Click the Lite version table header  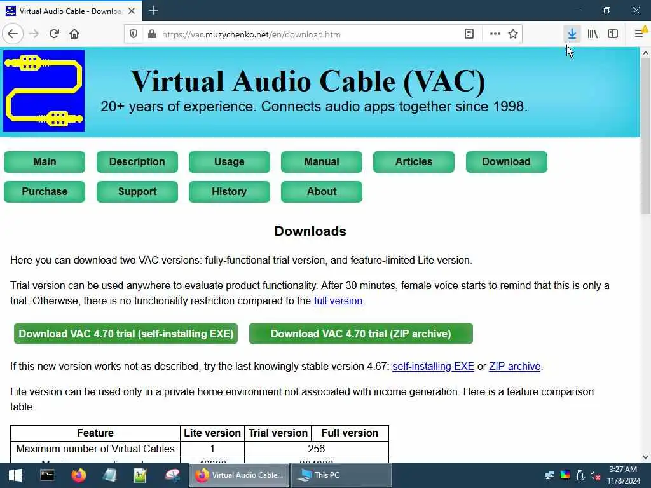[x=212, y=433]
